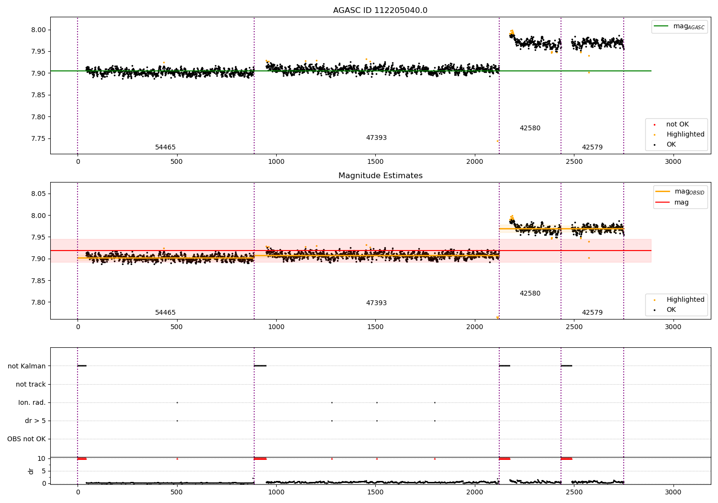Click obsid label 54465 in Magnitude Estimates plot
Image resolution: width=718 pixels, height=503 pixels.
click(x=165, y=313)
